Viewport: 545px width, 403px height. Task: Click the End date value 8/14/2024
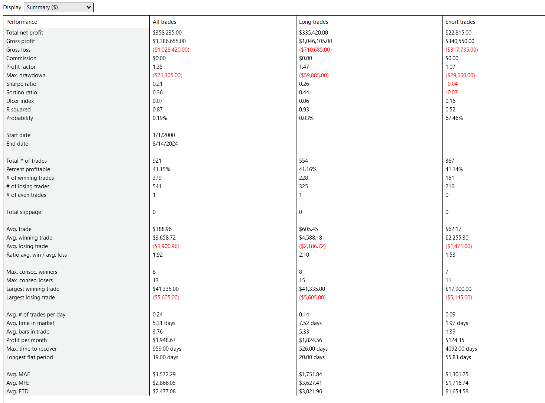165,144
